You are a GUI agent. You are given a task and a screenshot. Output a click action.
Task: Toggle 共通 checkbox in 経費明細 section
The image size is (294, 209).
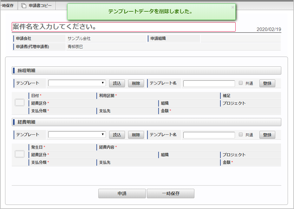click(241, 134)
